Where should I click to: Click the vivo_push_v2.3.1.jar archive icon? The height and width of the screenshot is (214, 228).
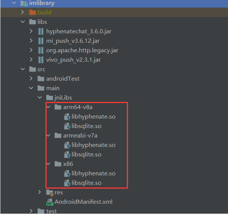pos(41,60)
